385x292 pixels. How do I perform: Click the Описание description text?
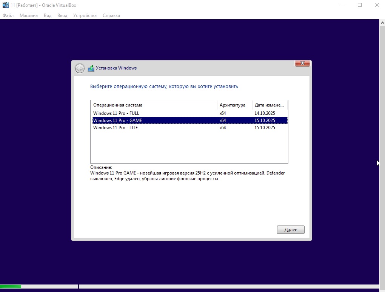[188, 176]
